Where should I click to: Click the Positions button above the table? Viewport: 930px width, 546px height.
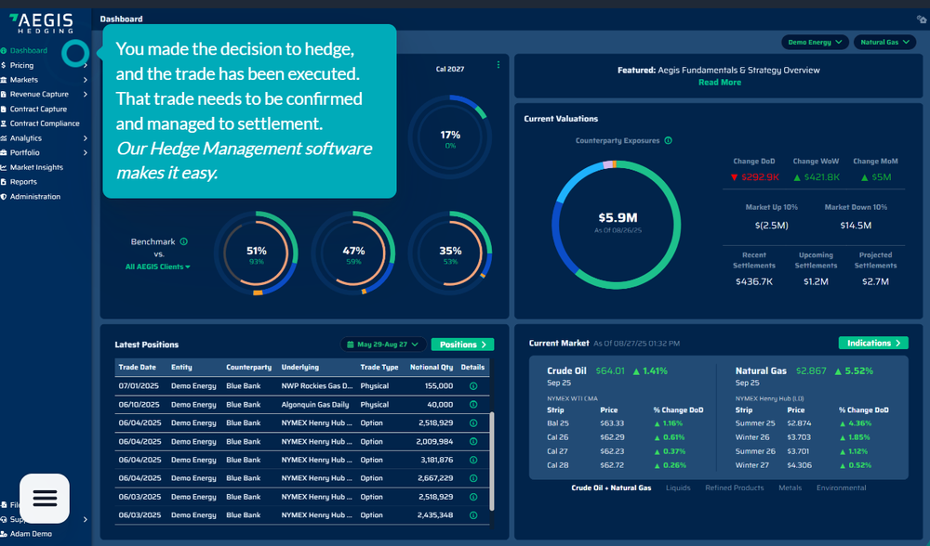coord(462,344)
